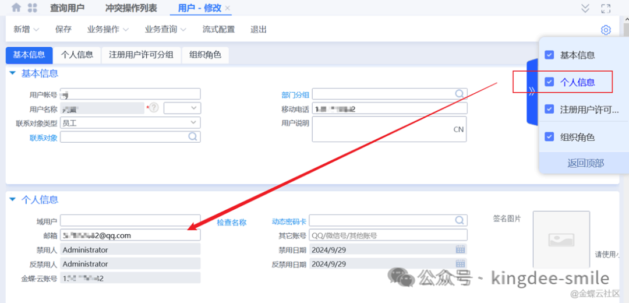Screen dimensions: 629x303
Task: Click the home icon in top bar
Action: pyautogui.click(x=16, y=8)
